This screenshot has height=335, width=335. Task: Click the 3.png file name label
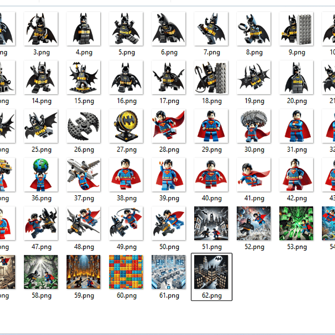pos(41,53)
